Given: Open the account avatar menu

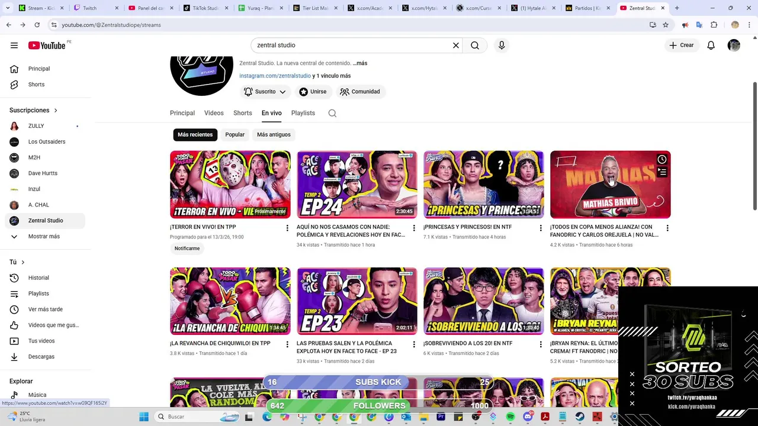Looking at the screenshot, I should [x=734, y=46].
